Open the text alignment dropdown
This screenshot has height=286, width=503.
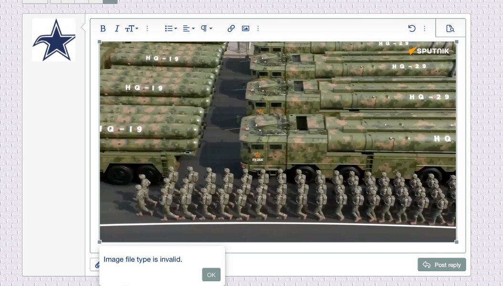[189, 29]
